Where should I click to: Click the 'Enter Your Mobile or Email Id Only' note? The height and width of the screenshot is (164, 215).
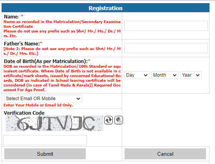point(38,105)
